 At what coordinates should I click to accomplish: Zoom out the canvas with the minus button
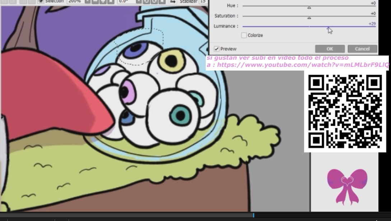95,1
